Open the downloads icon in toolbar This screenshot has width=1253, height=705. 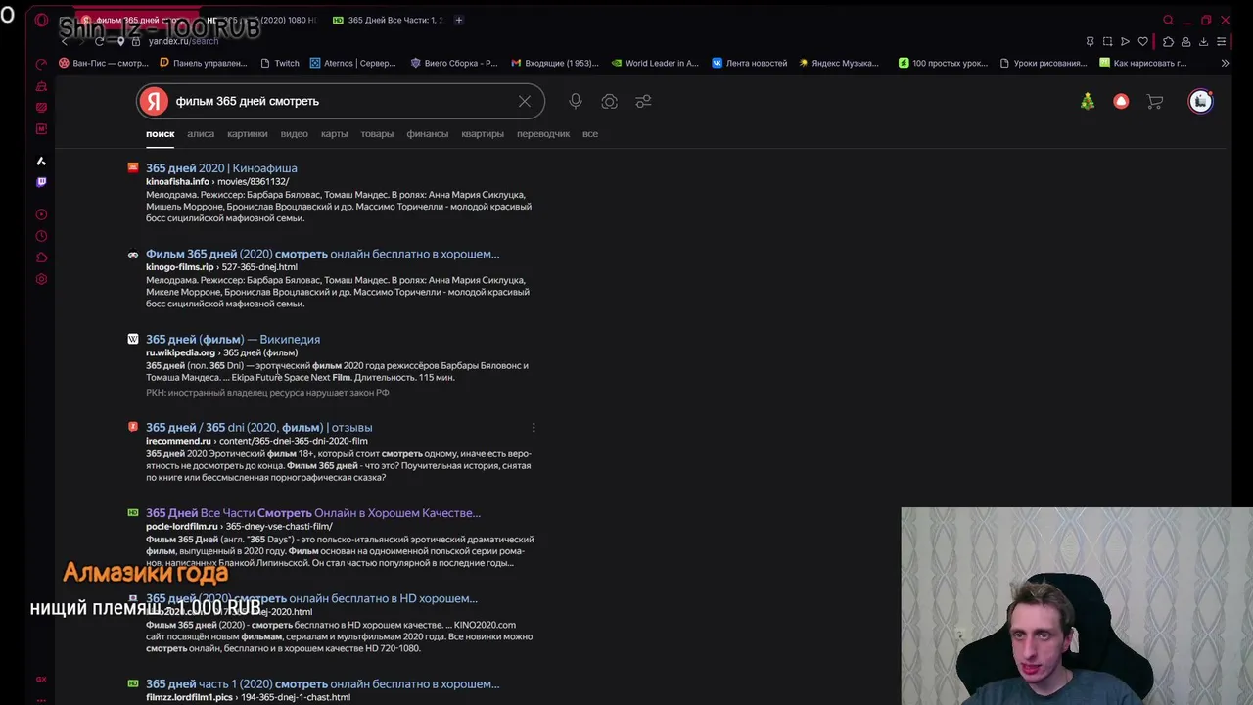click(1203, 41)
